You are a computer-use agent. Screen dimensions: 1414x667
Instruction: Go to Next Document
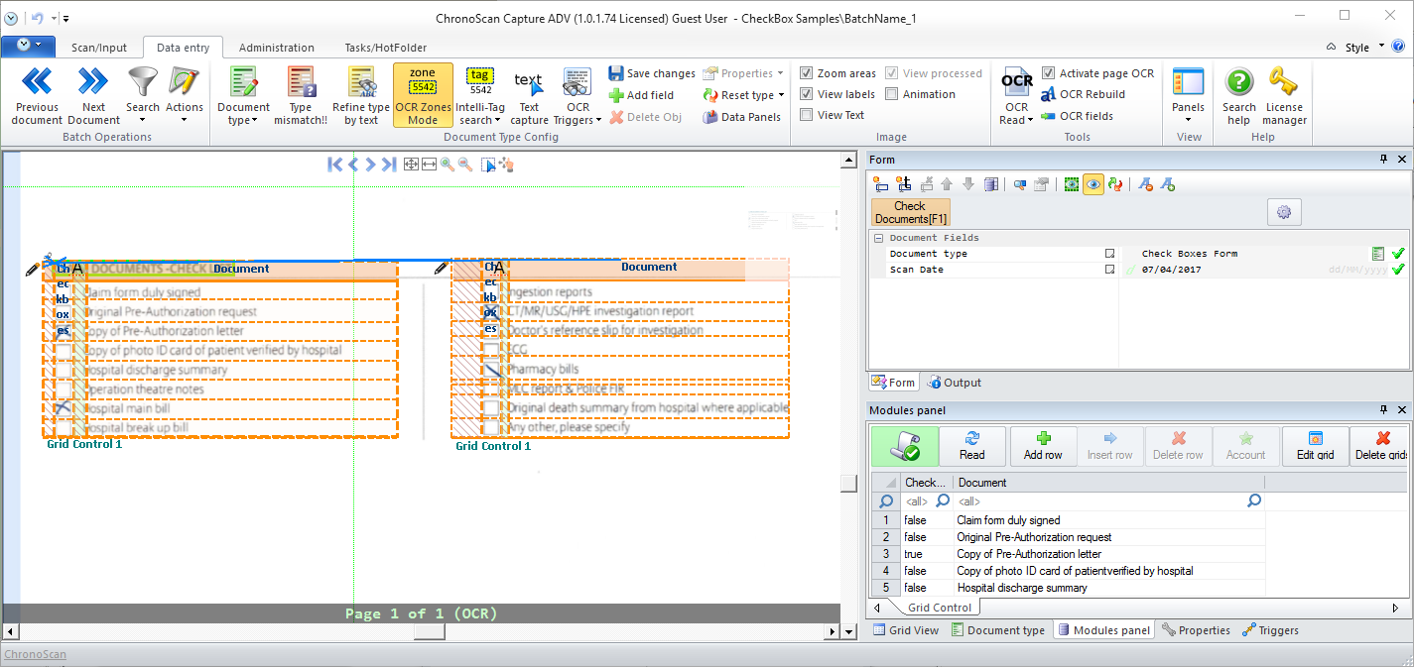[x=93, y=83]
